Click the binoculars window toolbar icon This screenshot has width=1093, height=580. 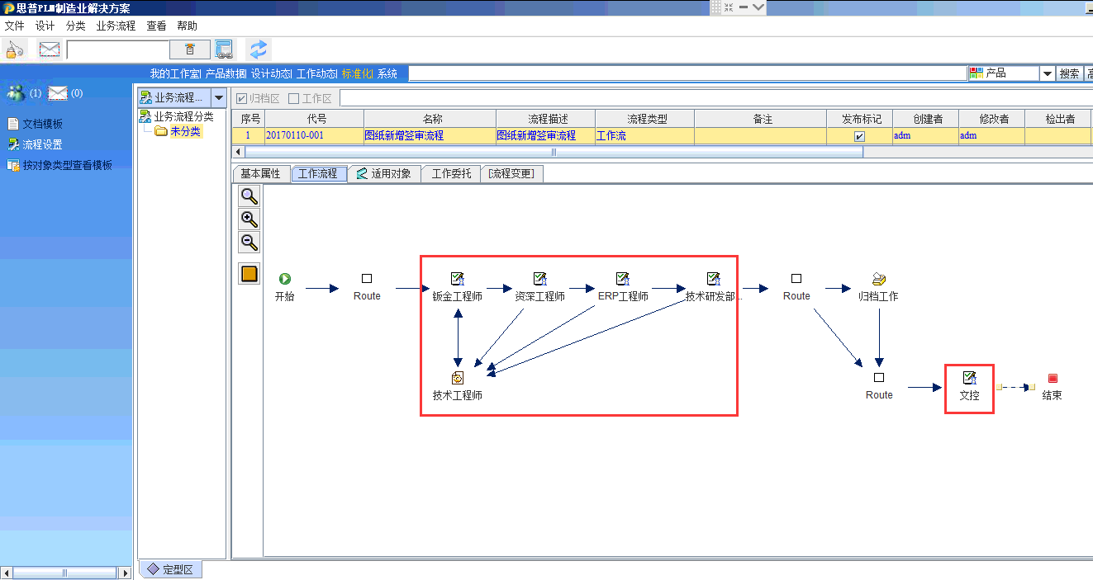(224, 50)
